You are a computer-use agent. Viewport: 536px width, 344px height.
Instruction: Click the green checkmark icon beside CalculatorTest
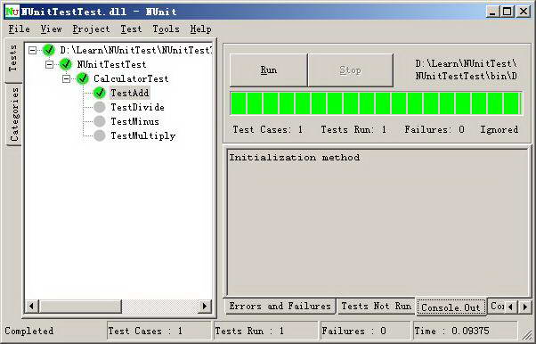83,78
